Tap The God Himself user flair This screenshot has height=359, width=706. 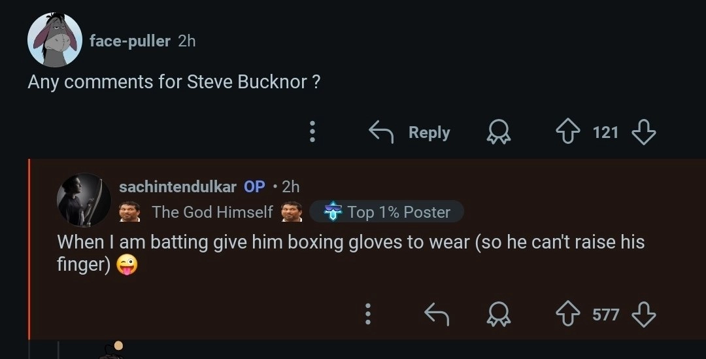point(212,212)
